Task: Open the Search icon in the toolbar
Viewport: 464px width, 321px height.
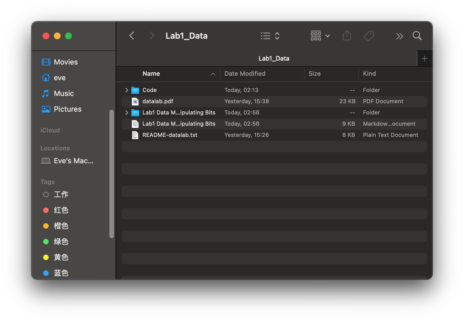Action: click(417, 36)
